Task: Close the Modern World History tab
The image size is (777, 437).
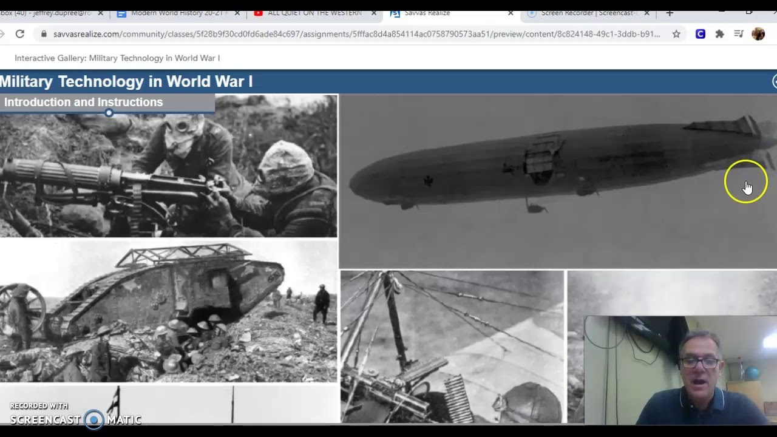Action: tap(237, 13)
